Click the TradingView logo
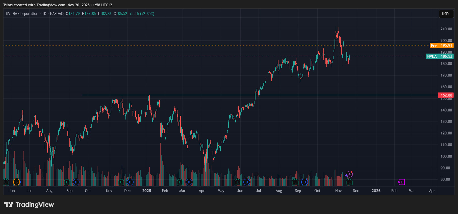This screenshot has height=214, width=458. coord(29,204)
